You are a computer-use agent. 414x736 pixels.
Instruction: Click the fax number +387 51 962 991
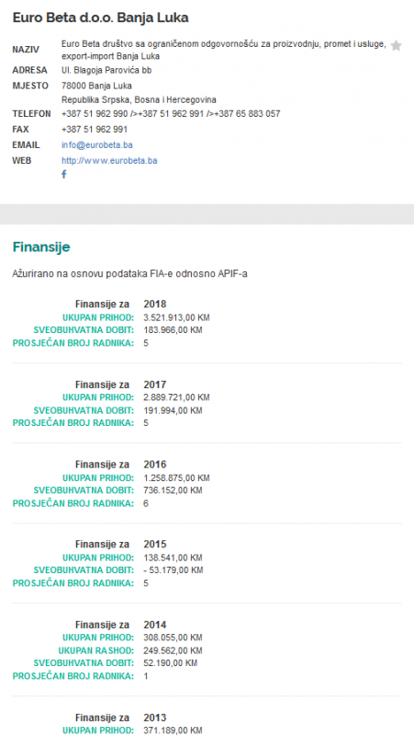[x=95, y=129]
